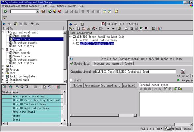
Task: Click the Staff table horizontal scrollbar
Action: coord(103,115)
